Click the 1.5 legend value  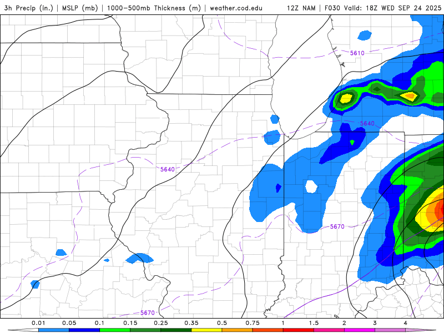point(314,323)
